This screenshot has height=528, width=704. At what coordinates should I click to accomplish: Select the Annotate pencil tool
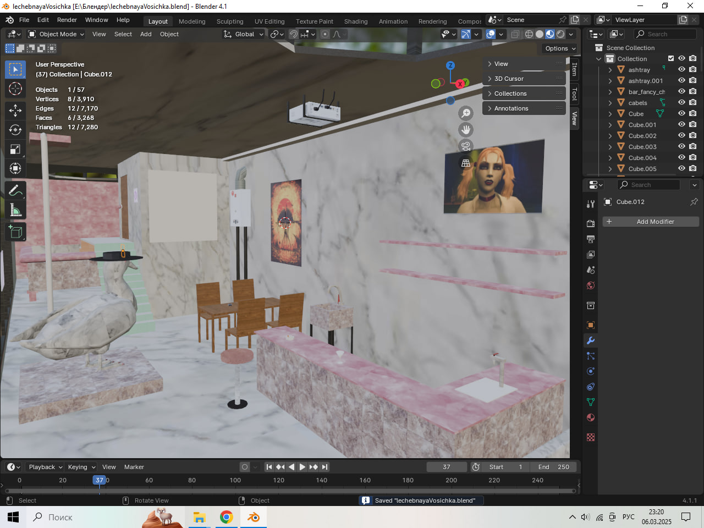click(15, 191)
